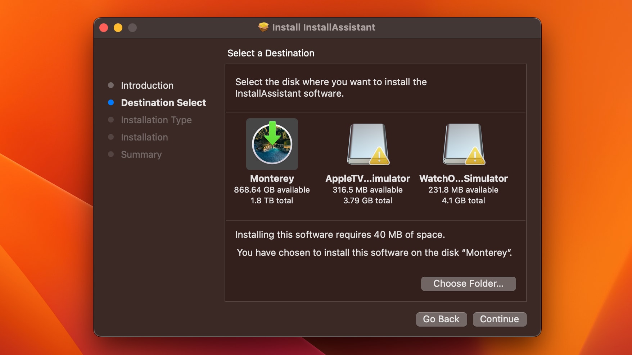Click the Installation Type step
This screenshot has height=355, width=632.
(x=156, y=120)
